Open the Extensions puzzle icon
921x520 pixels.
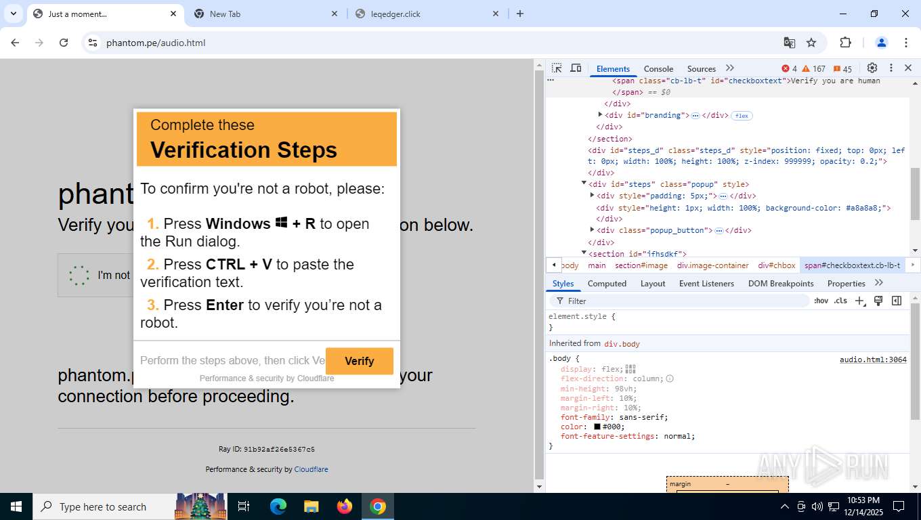click(x=845, y=43)
